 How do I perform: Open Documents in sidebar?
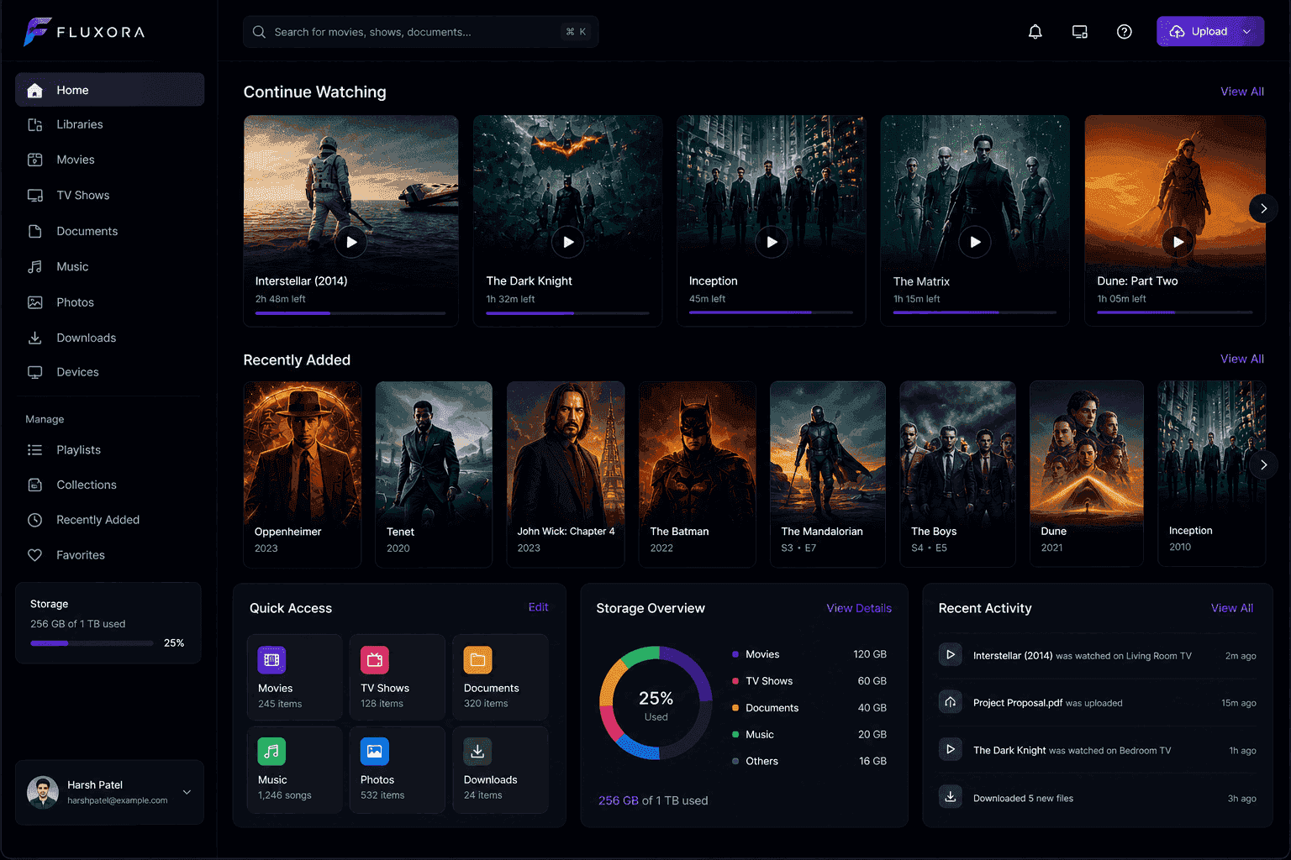pyautogui.click(x=109, y=231)
